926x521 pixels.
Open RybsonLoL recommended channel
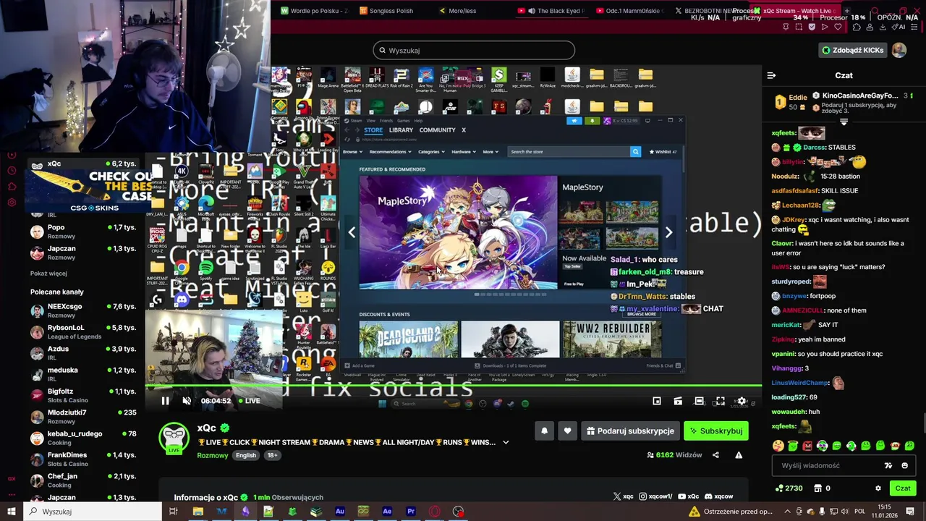pos(83,332)
